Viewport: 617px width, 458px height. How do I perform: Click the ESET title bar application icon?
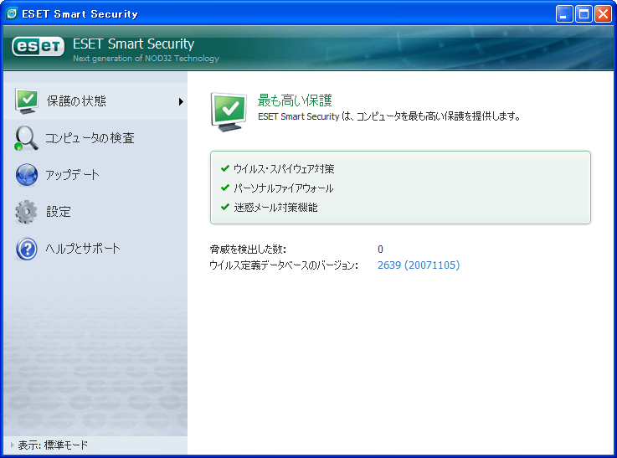12,13
